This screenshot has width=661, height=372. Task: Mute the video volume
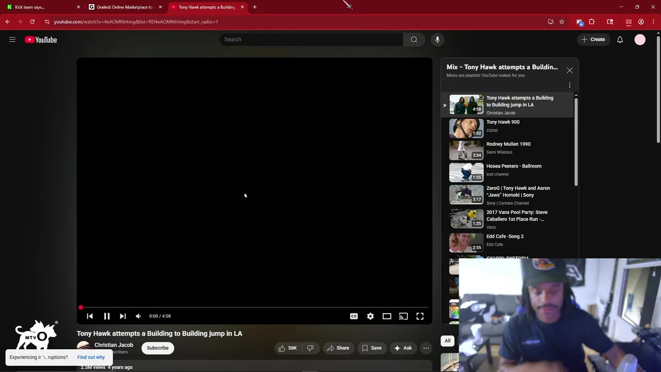[x=138, y=316]
